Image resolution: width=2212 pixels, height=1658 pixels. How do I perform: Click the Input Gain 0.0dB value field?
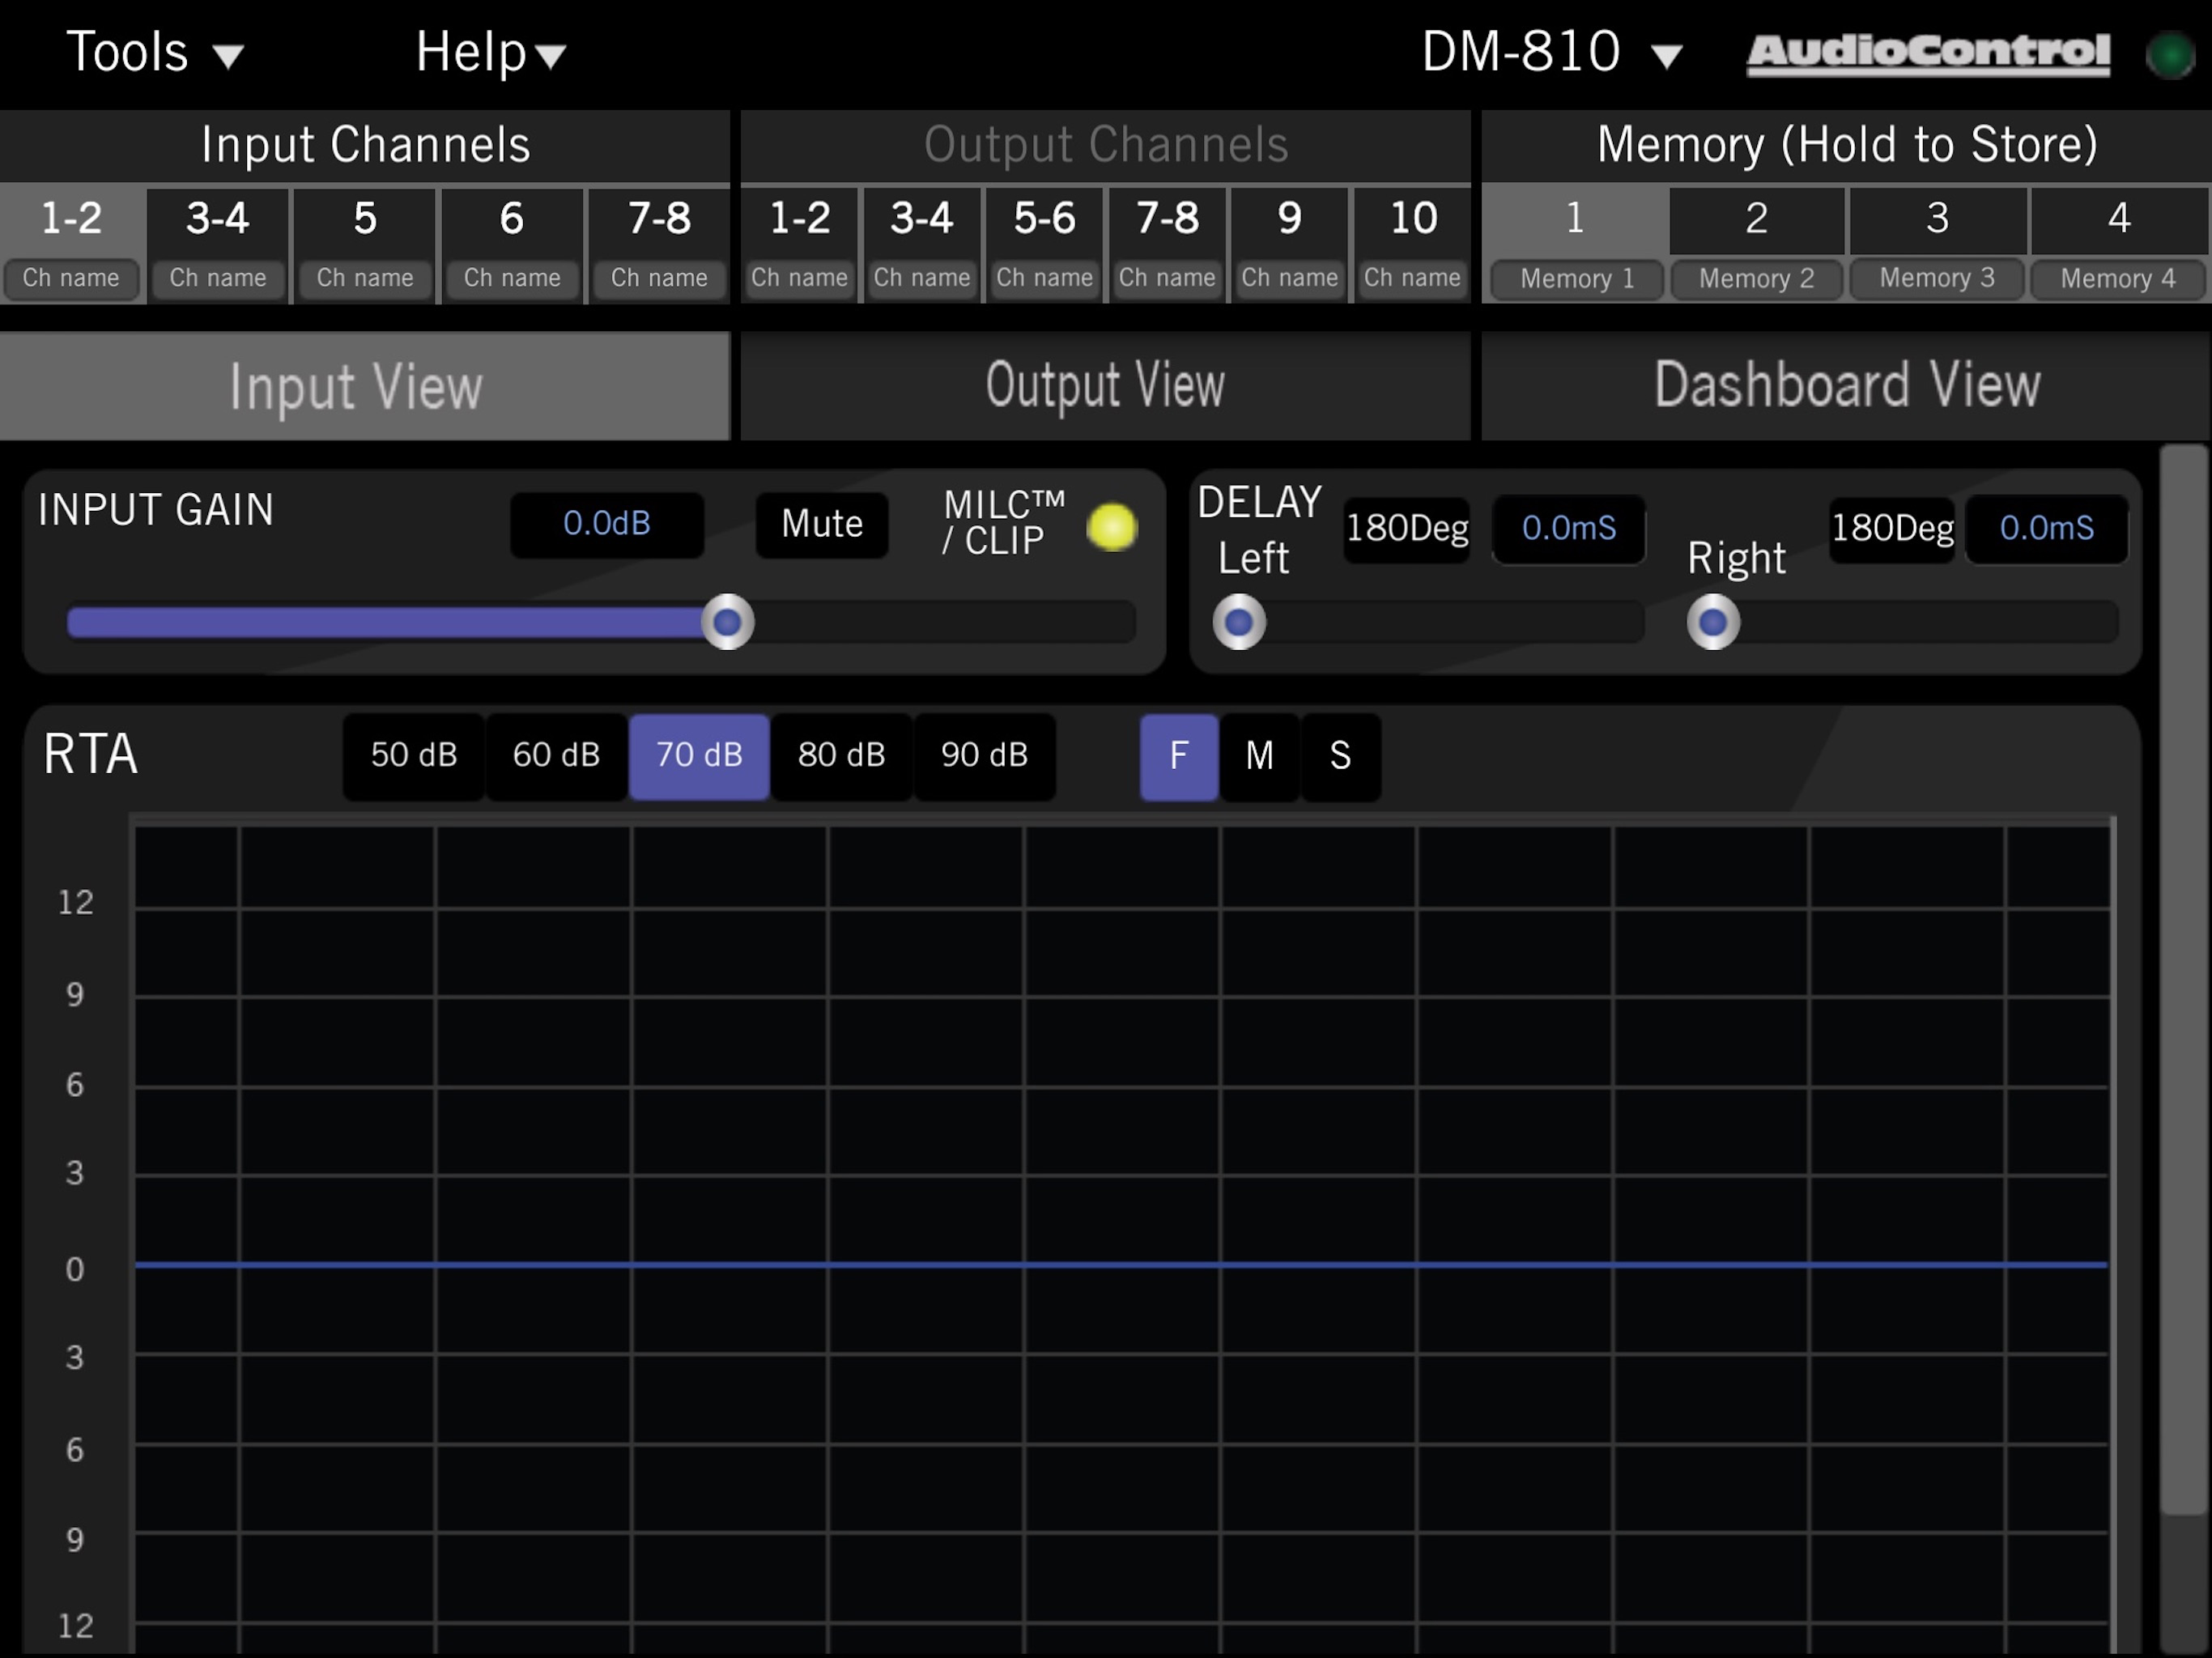(x=606, y=524)
